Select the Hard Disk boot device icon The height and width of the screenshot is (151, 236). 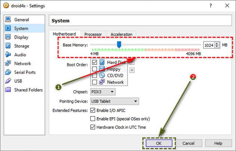pos(102,62)
